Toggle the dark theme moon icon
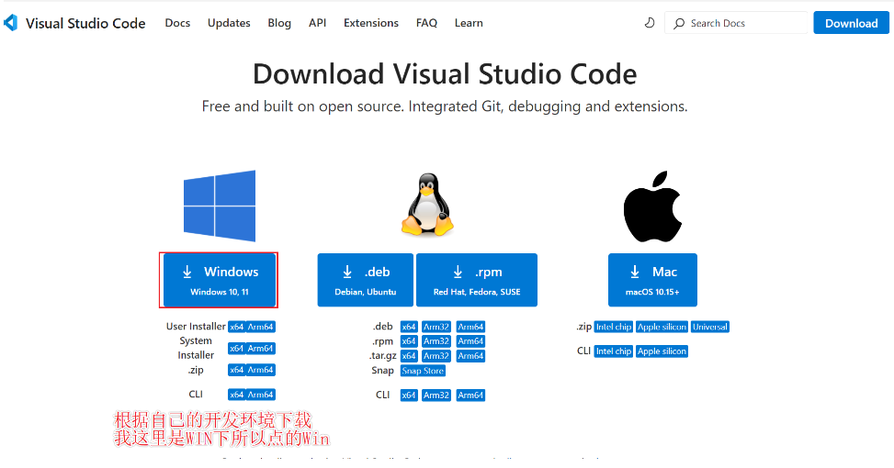This screenshot has width=894, height=468. (x=650, y=23)
